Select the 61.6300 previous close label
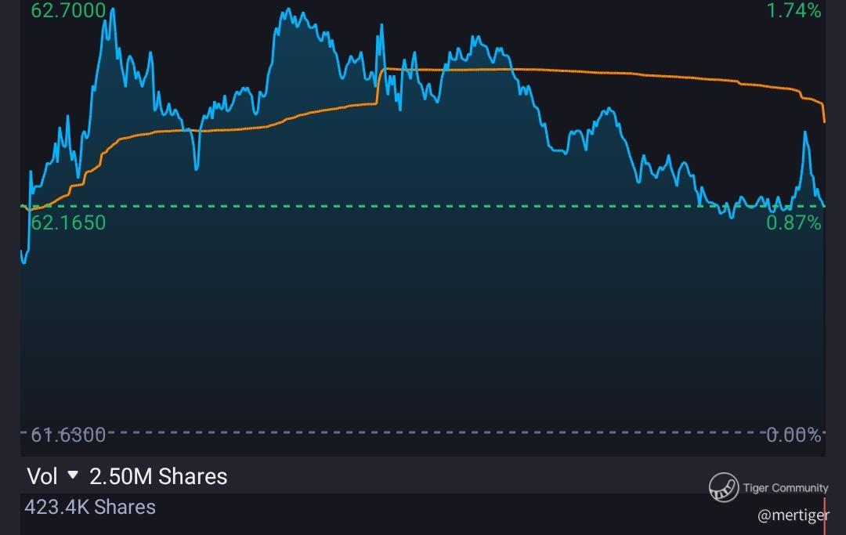The width and height of the screenshot is (846, 535). 68,435
